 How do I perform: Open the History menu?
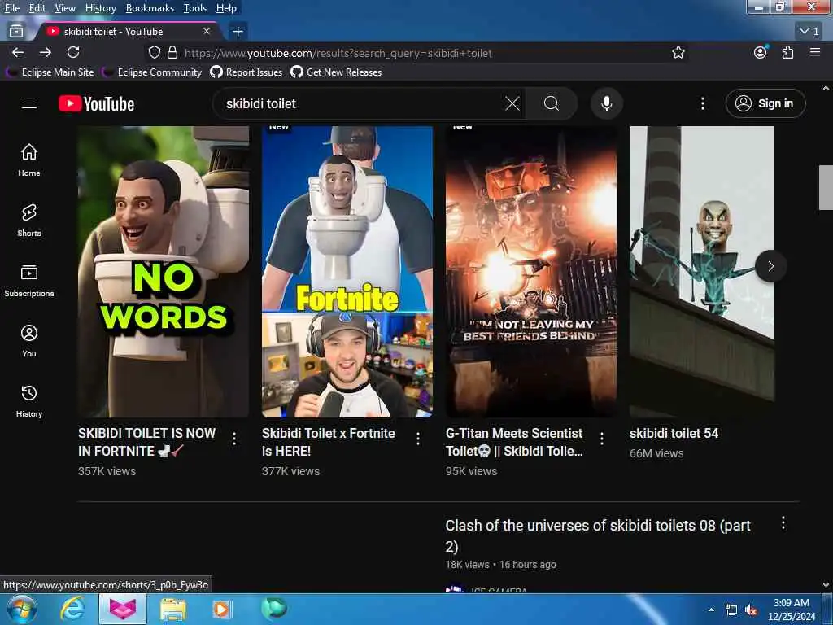(100, 8)
